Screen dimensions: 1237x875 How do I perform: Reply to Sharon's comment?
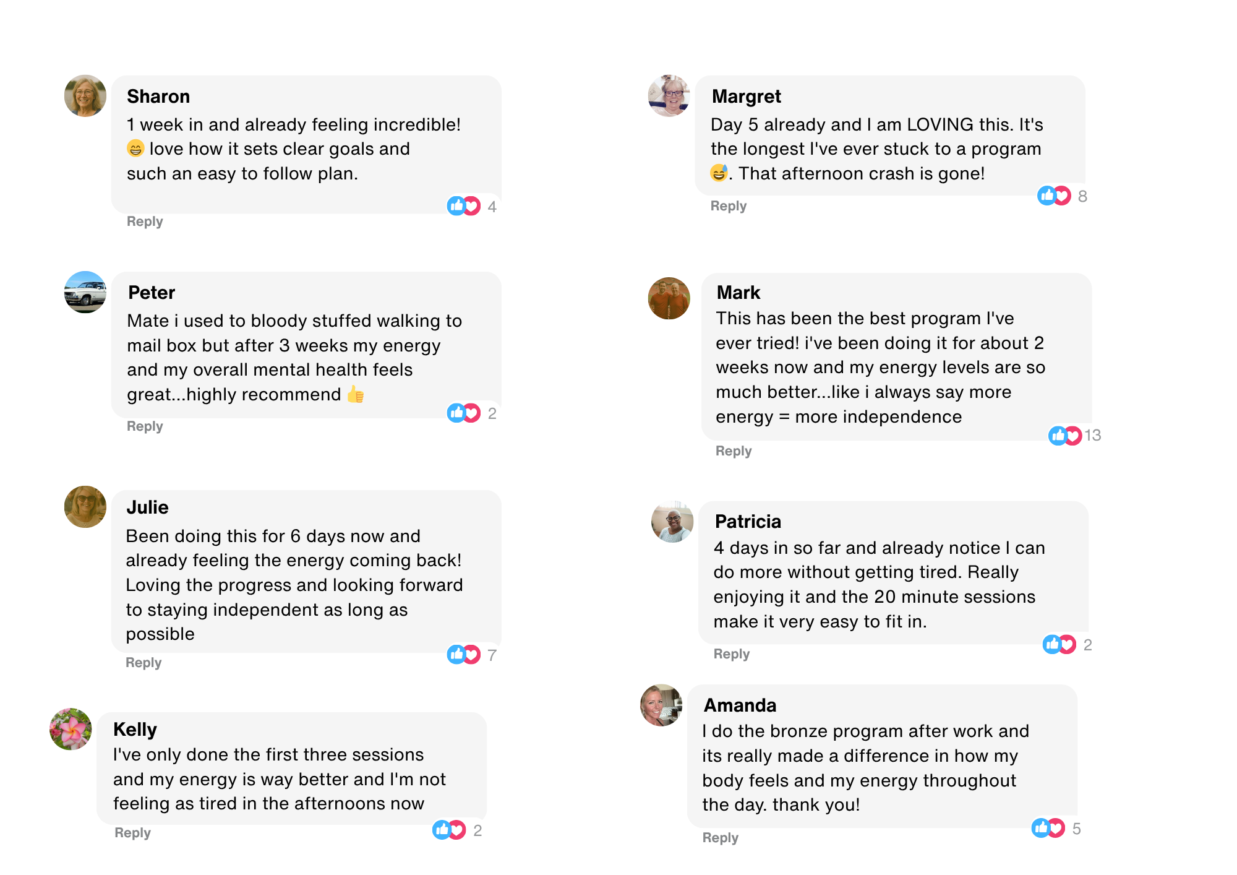[145, 222]
